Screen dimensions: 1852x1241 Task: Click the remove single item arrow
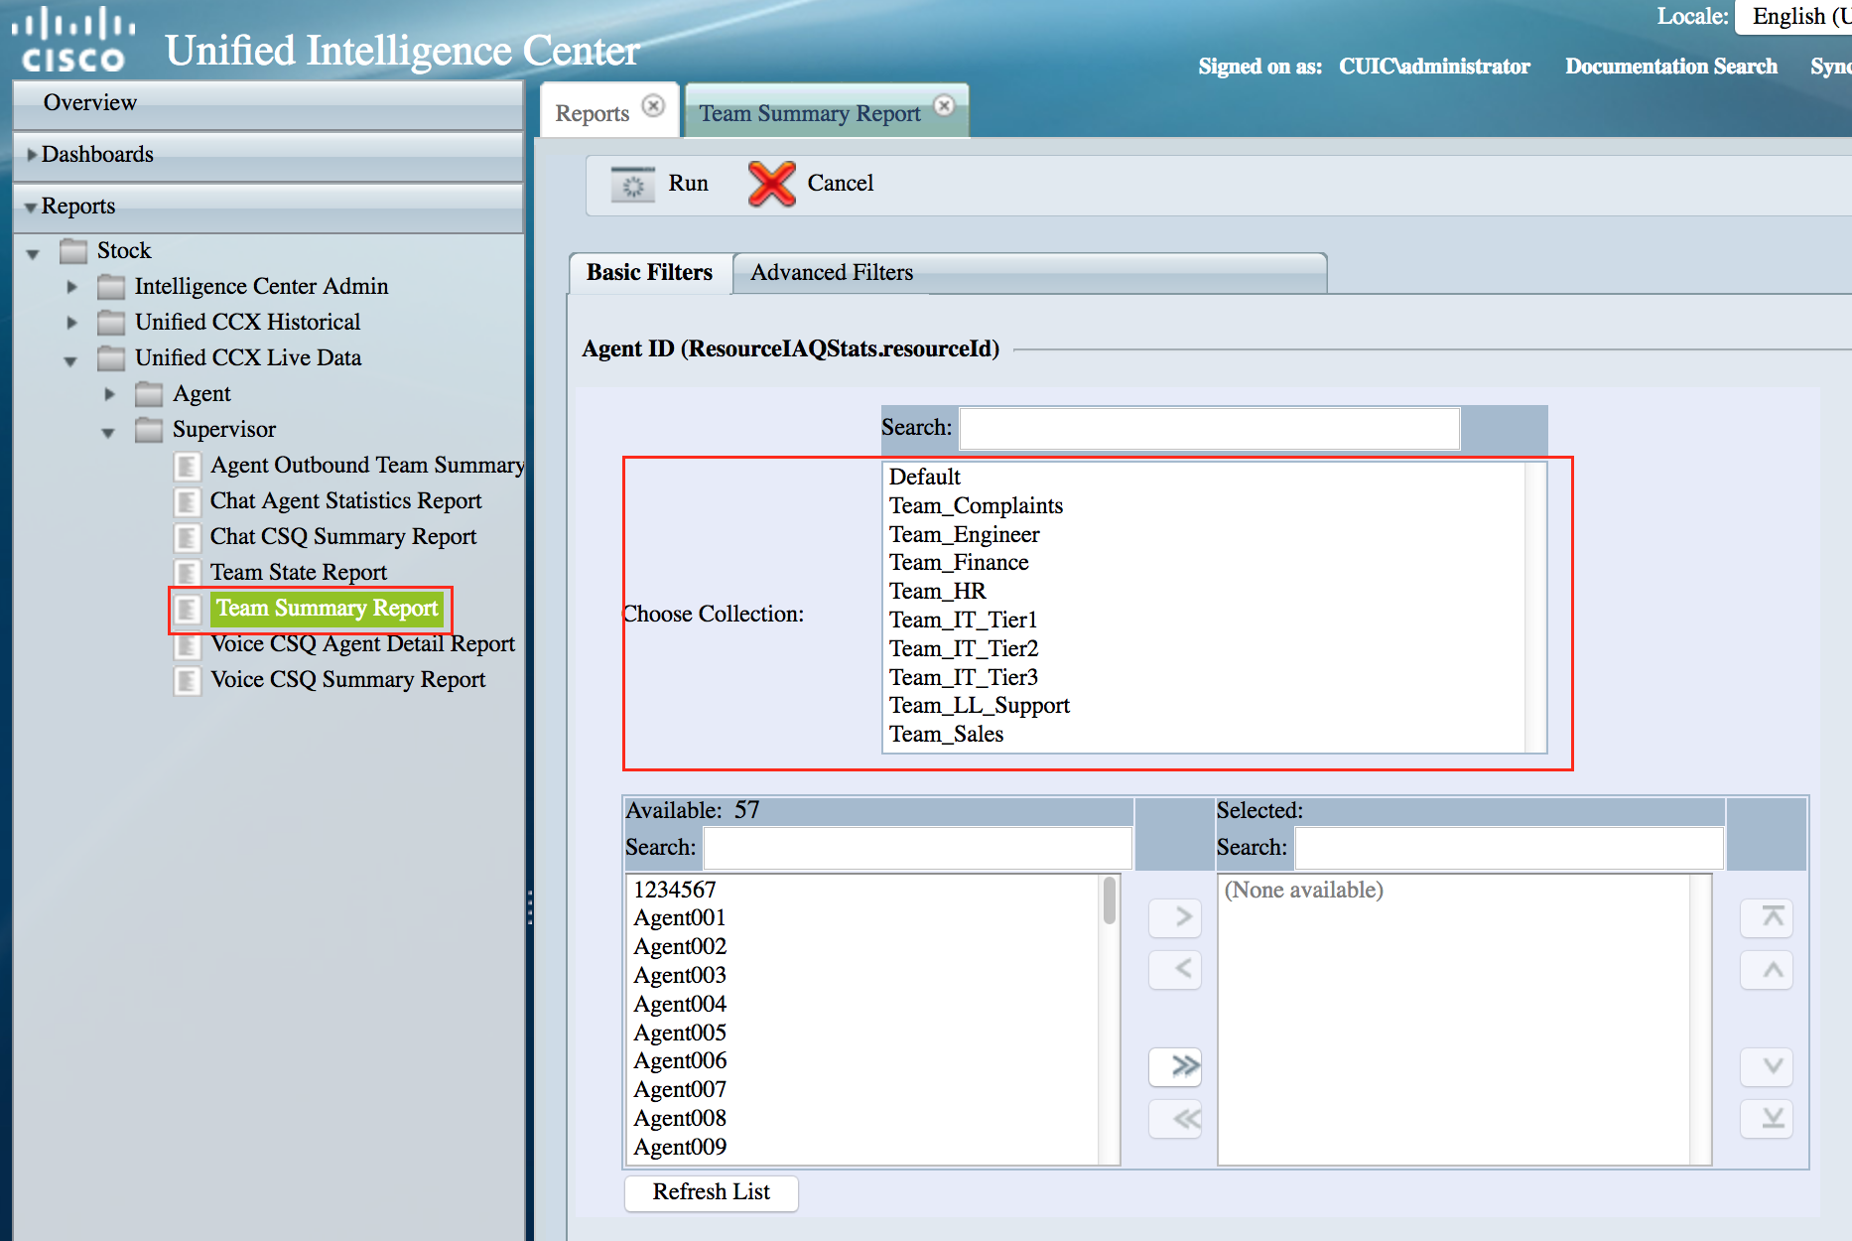[x=1175, y=969]
